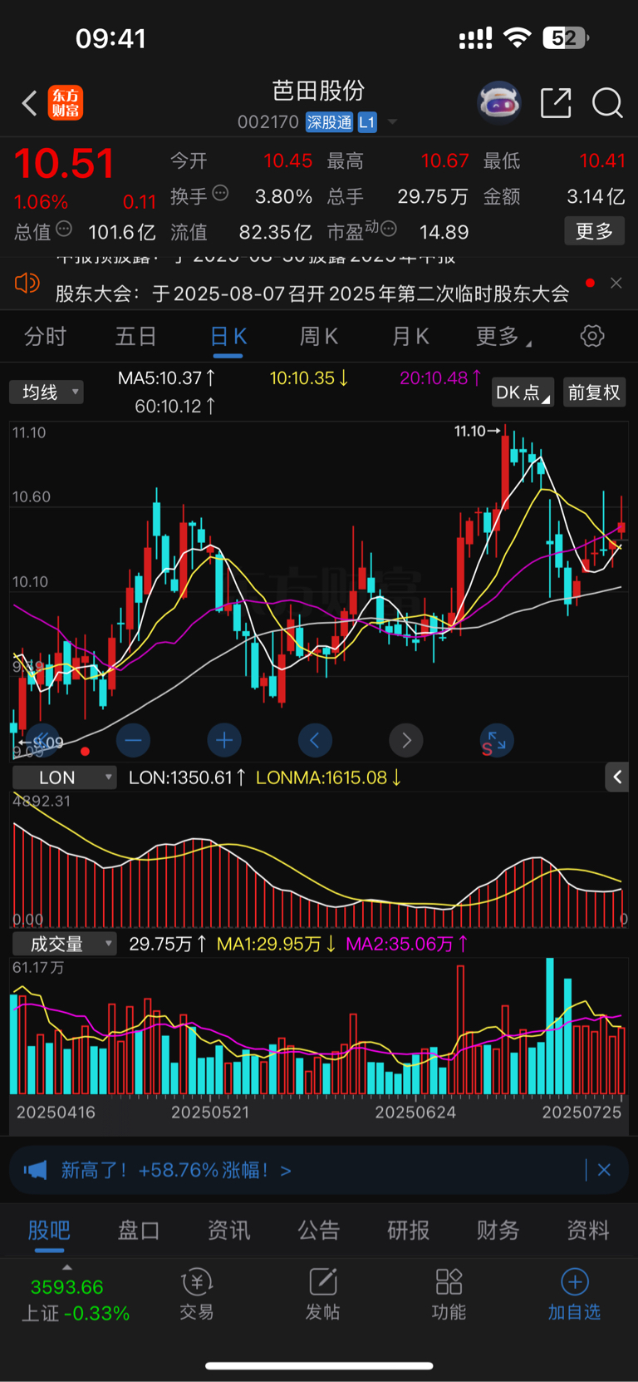This screenshot has width=638, height=1382.
Task: Open the 东方财富 logo icon
Action: coord(66,103)
